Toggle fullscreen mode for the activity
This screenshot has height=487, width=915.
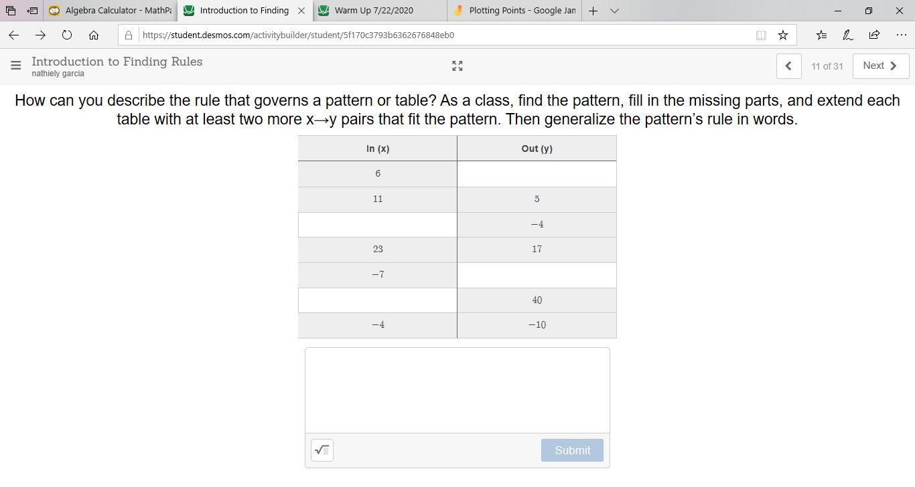[457, 66]
